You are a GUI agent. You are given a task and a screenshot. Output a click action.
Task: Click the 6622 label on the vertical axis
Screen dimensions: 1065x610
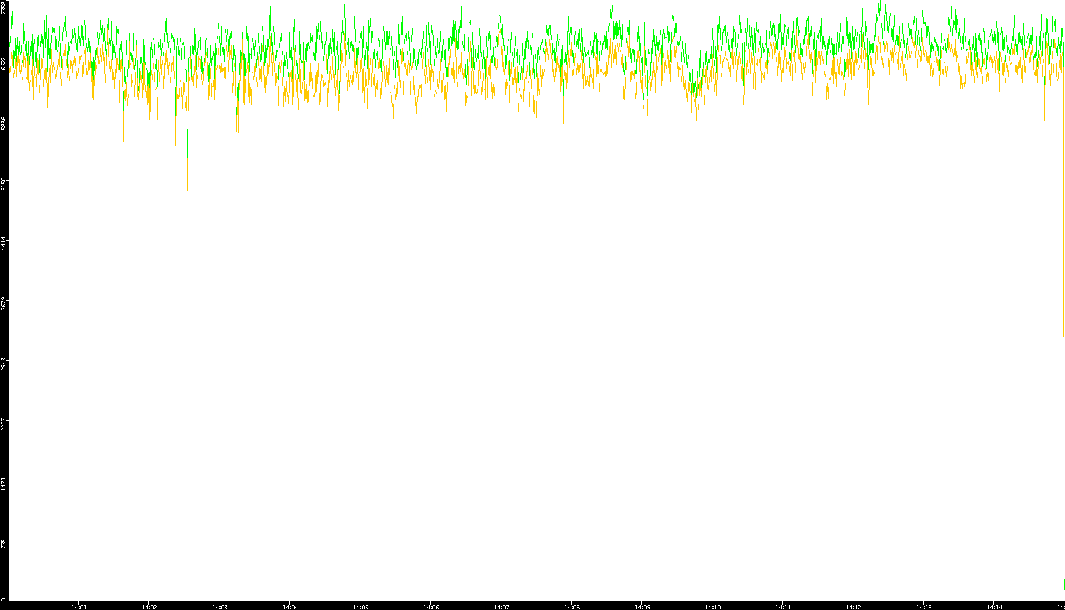pyautogui.click(x=4, y=63)
